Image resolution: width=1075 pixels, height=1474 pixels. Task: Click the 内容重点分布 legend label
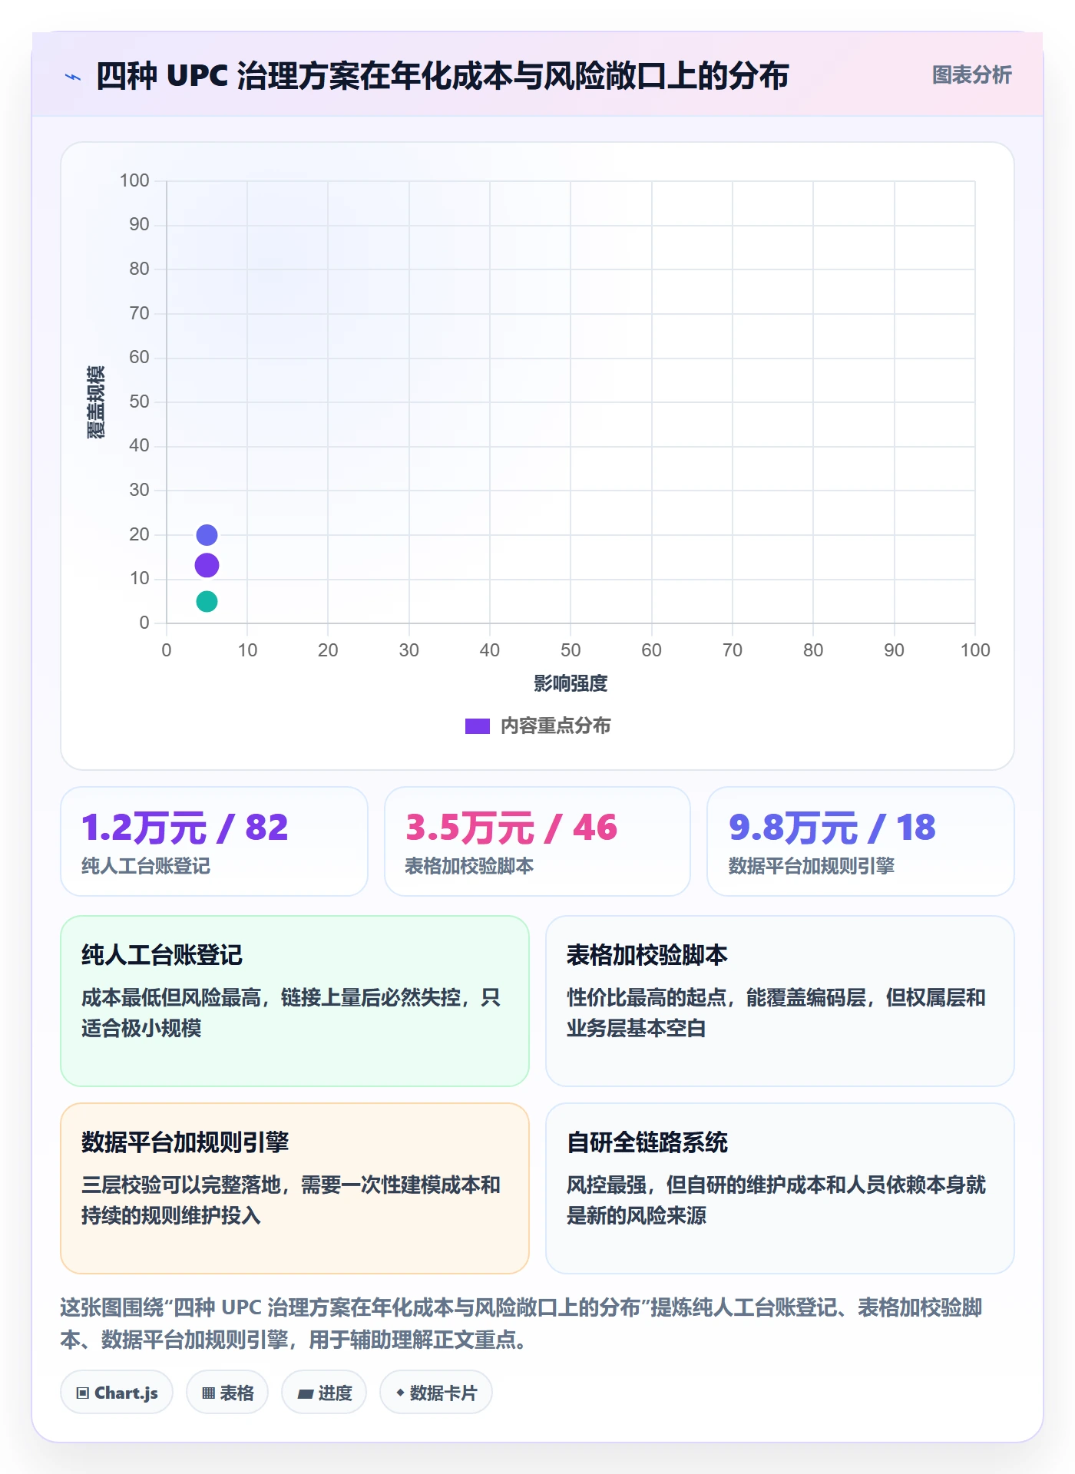555,726
